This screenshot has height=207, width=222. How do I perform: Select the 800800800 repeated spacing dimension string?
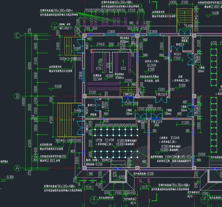pos(116,125)
